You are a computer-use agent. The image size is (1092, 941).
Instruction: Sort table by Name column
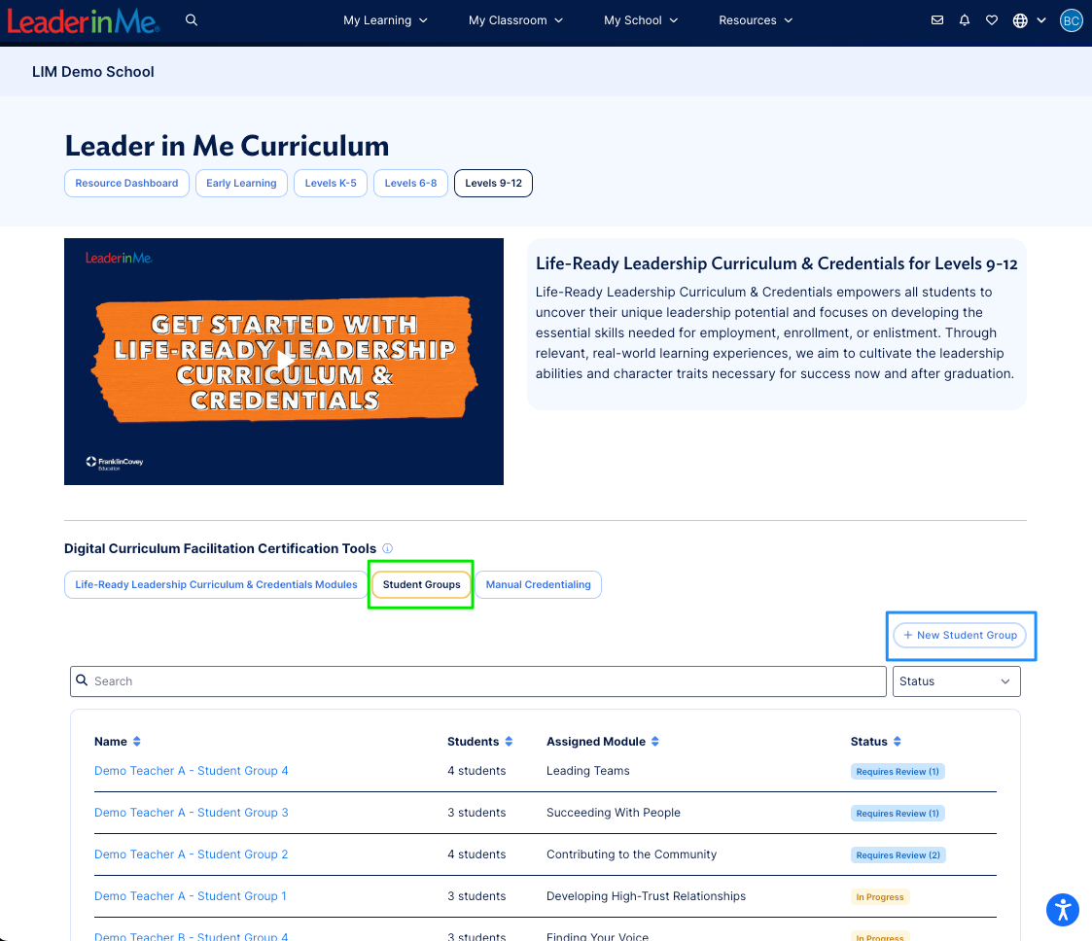[137, 742]
